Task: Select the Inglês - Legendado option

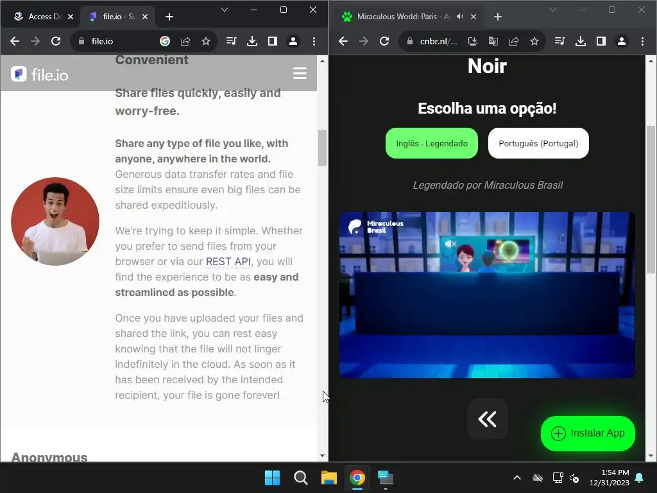Action: tap(432, 143)
